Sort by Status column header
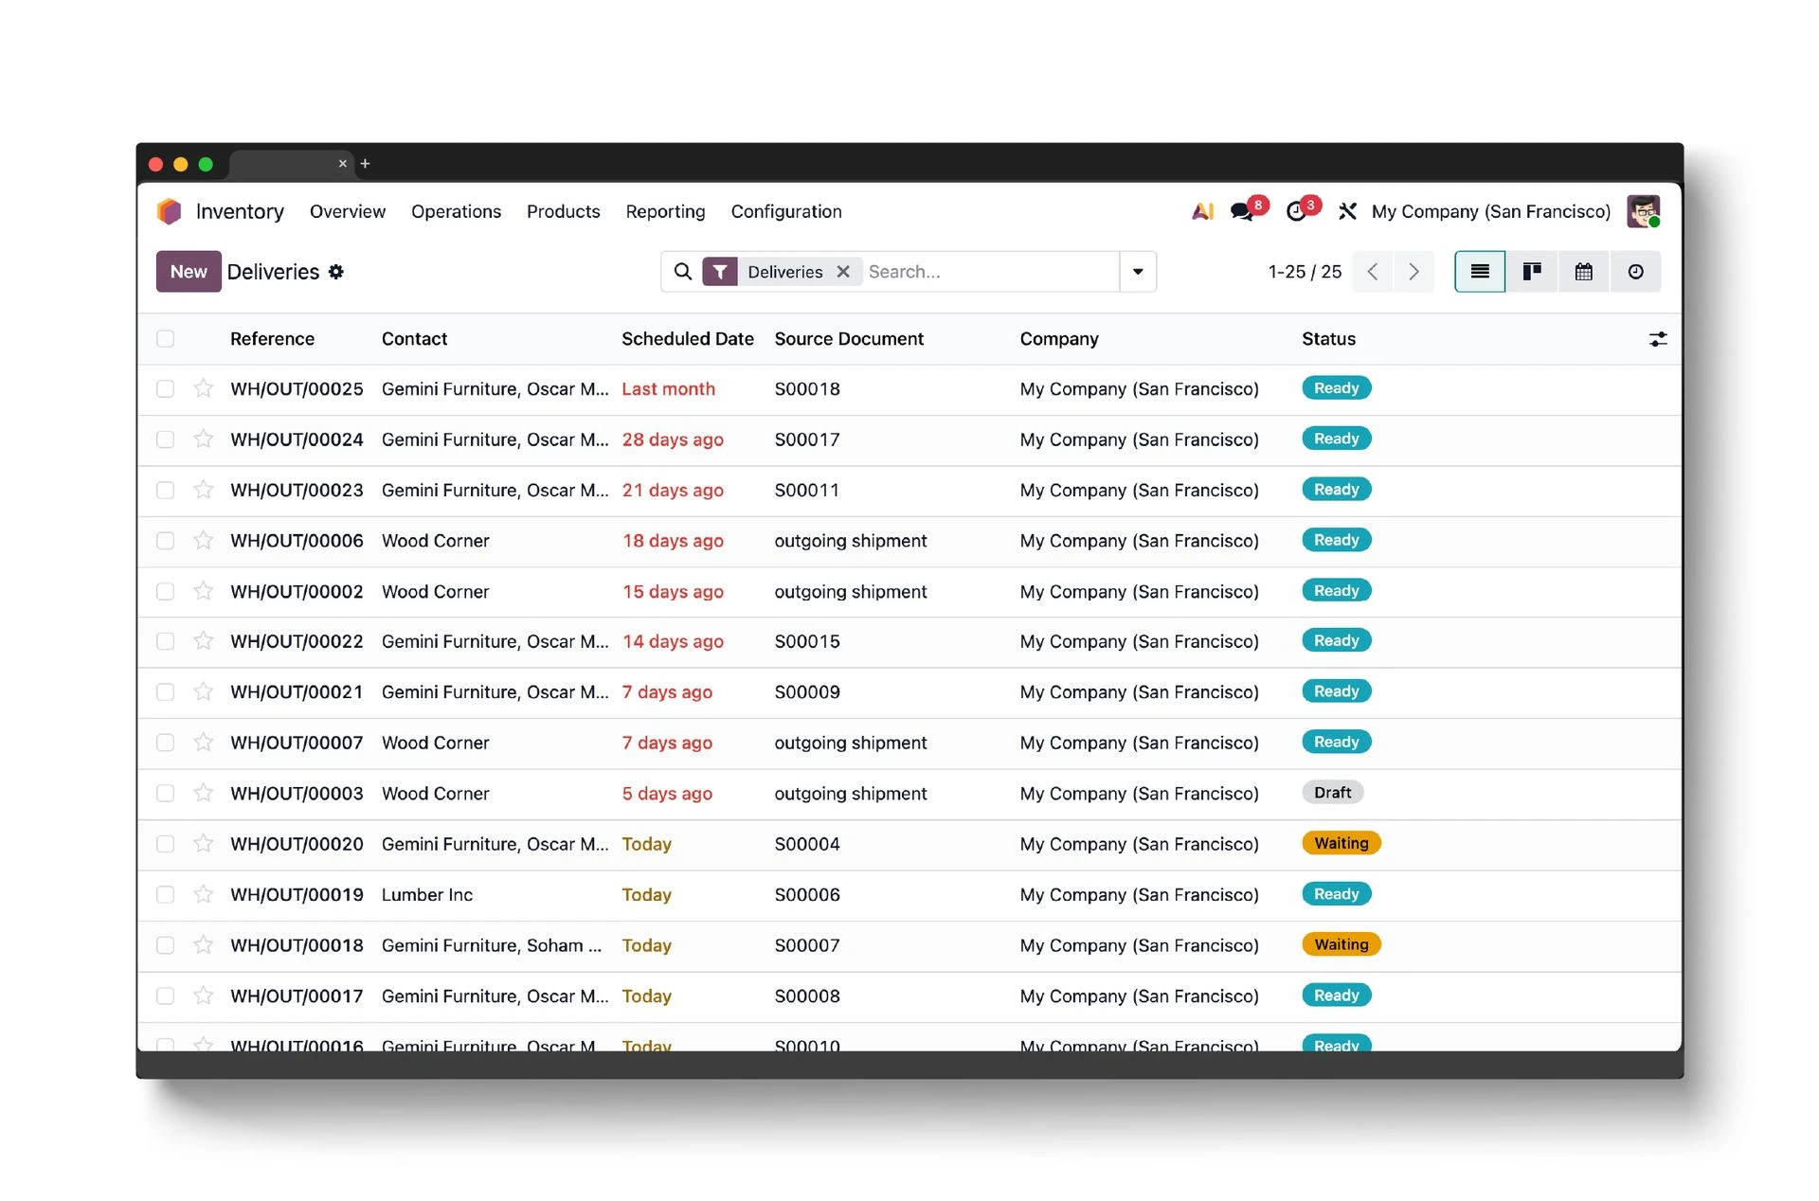 (1328, 339)
